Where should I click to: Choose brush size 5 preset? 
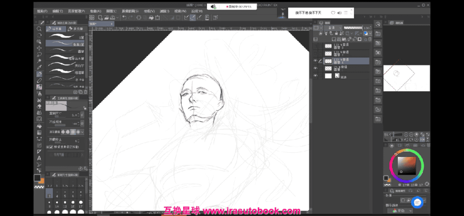click(65, 194)
